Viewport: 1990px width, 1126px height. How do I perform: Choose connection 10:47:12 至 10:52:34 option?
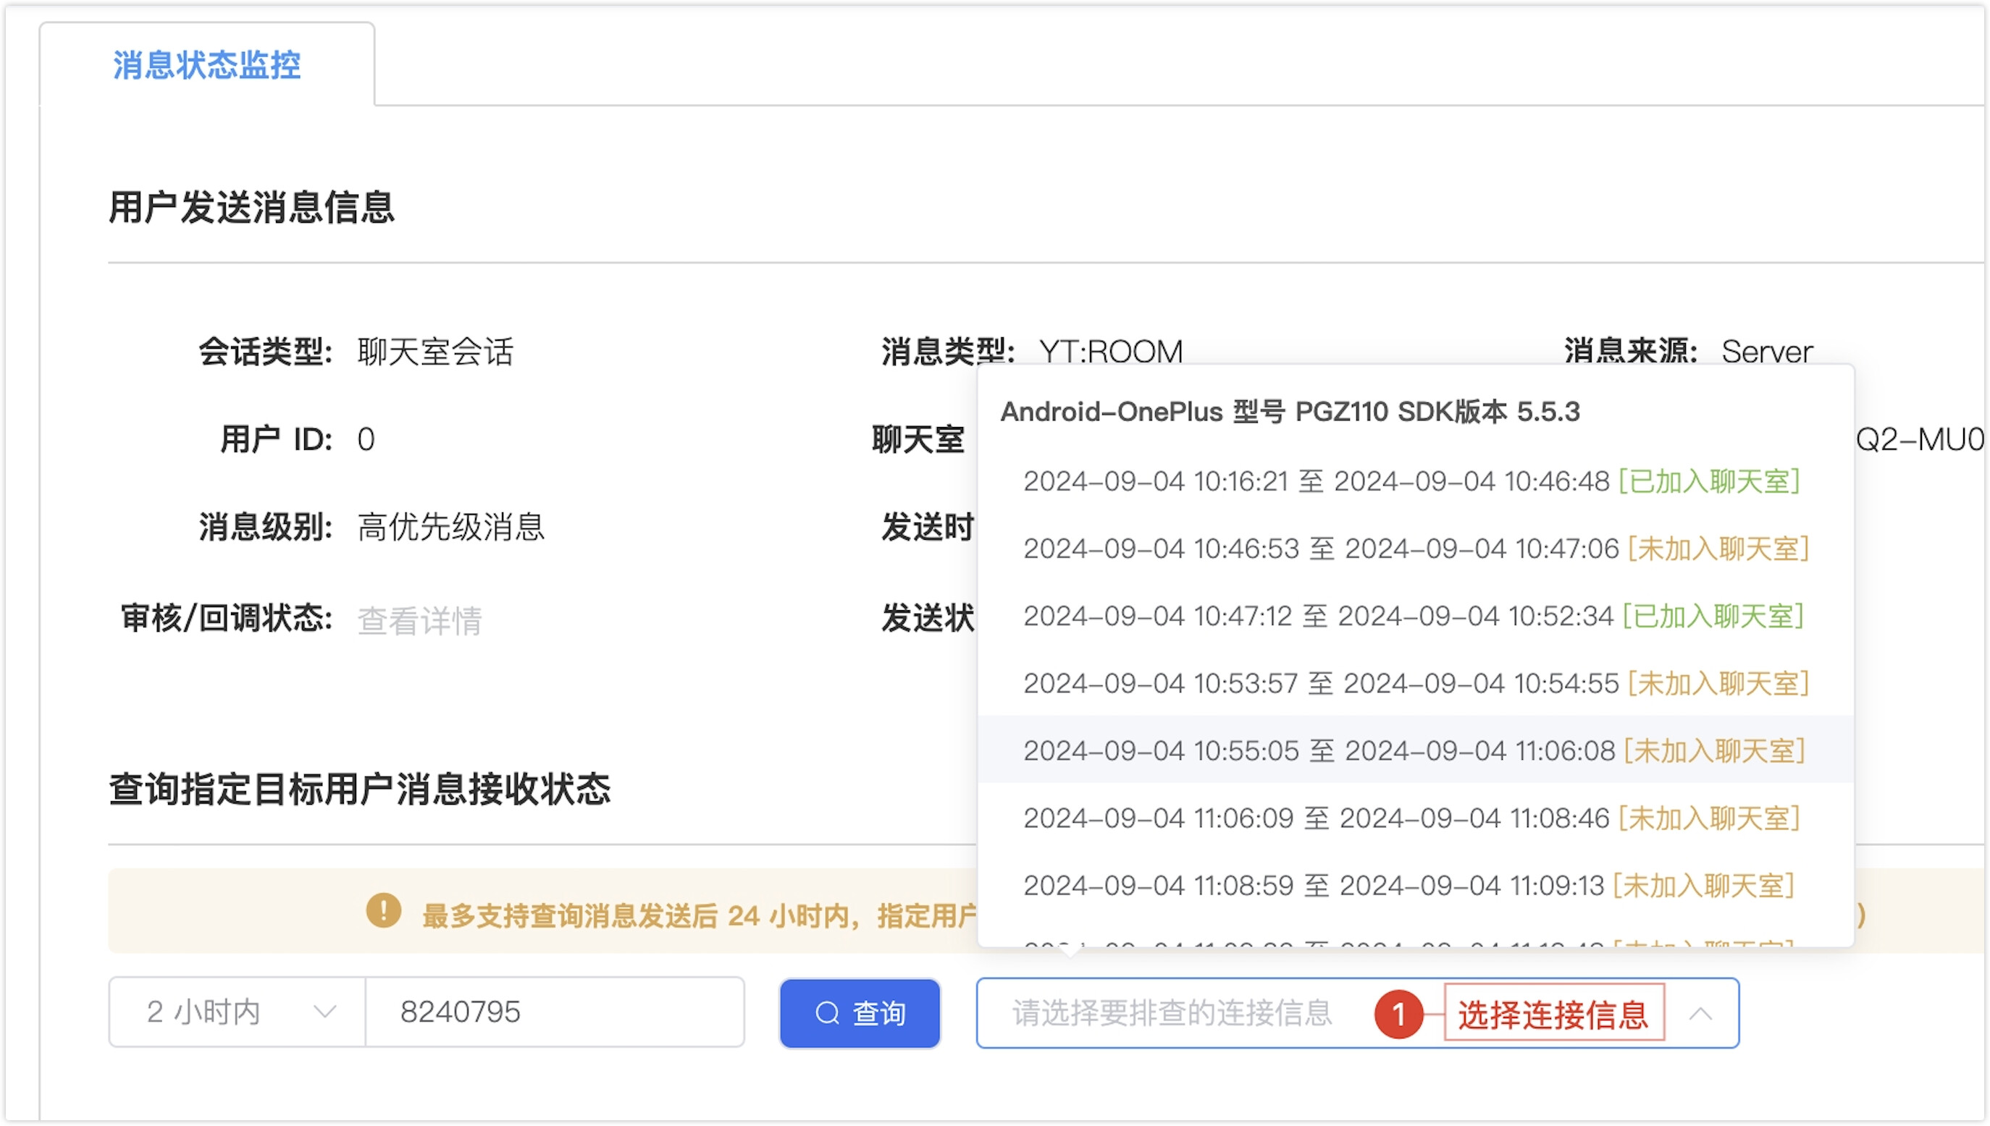1413,617
